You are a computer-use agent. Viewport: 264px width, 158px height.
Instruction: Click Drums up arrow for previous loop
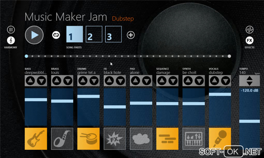tap(83, 81)
